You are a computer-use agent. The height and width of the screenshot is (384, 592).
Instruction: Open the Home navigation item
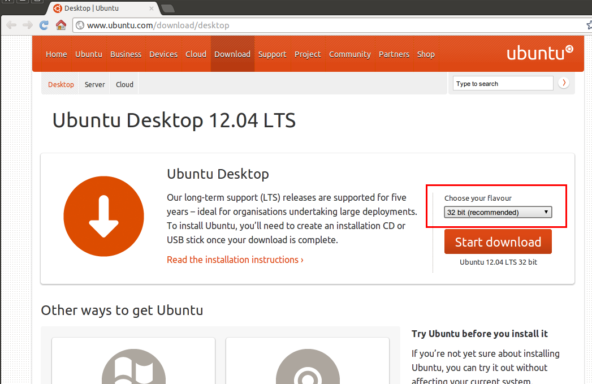(x=56, y=54)
